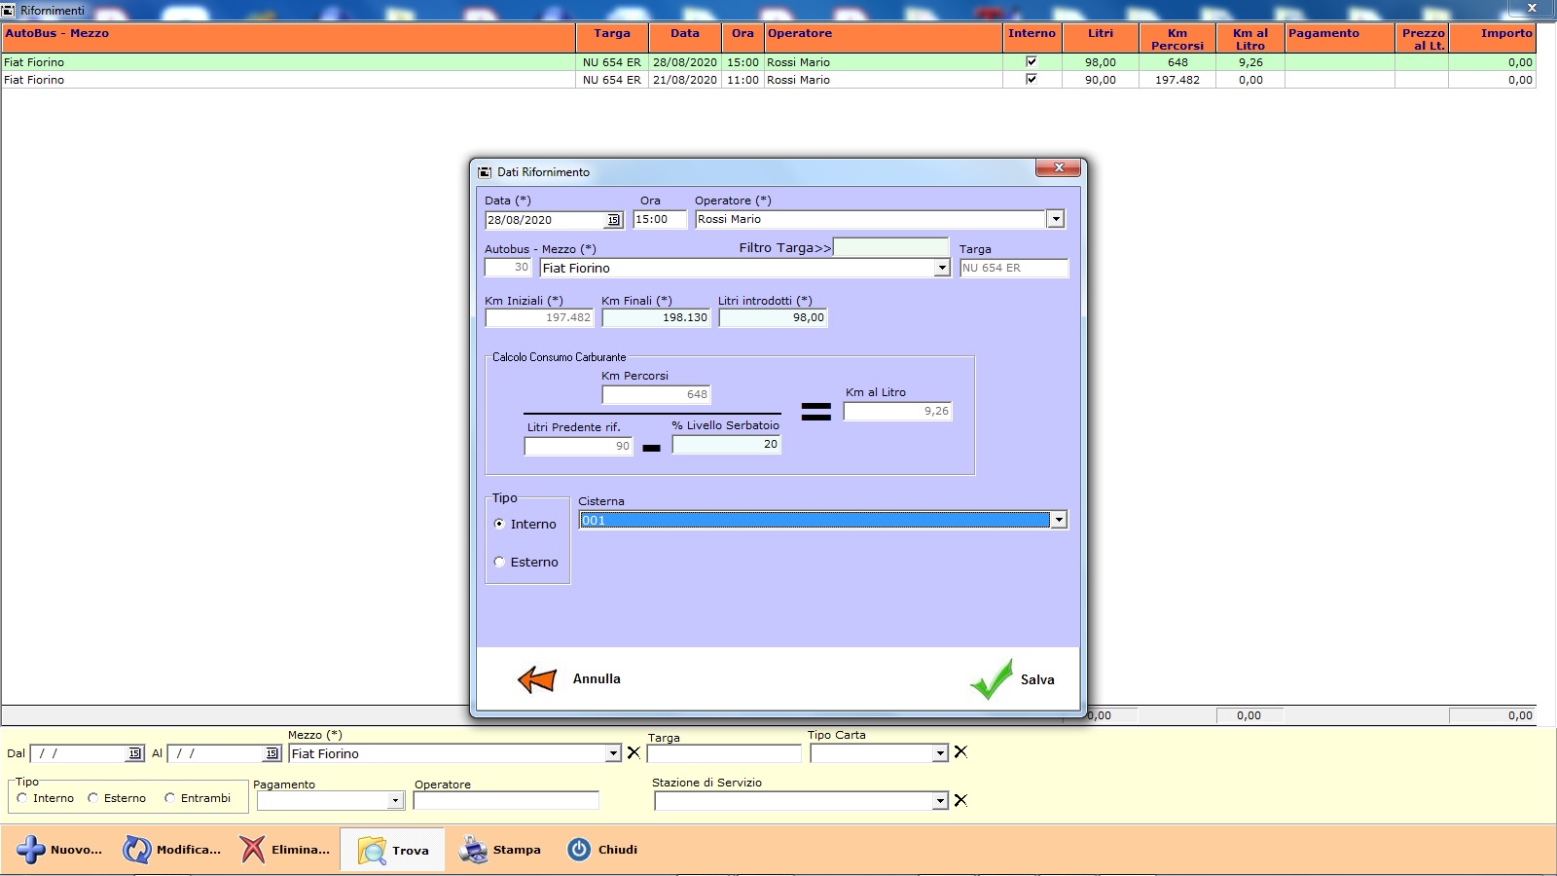Click the Litri introdotti field
The width and height of the screenshot is (1557, 876).
tap(773, 317)
